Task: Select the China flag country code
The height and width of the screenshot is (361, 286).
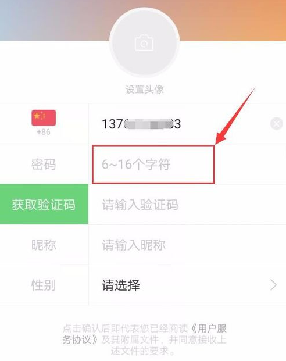Action: tap(44, 118)
